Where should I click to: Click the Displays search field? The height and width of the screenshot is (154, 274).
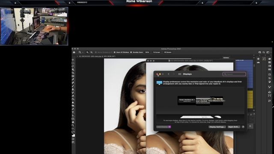click(x=234, y=74)
